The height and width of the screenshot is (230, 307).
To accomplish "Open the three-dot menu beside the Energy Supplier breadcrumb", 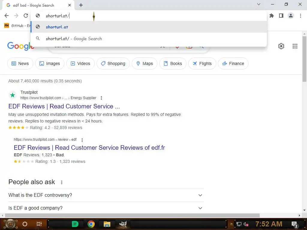I will click(101, 98).
